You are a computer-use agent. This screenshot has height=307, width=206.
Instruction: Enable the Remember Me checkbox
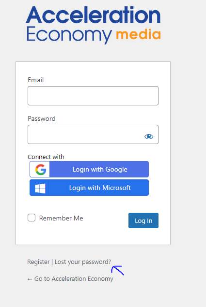point(32,218)
